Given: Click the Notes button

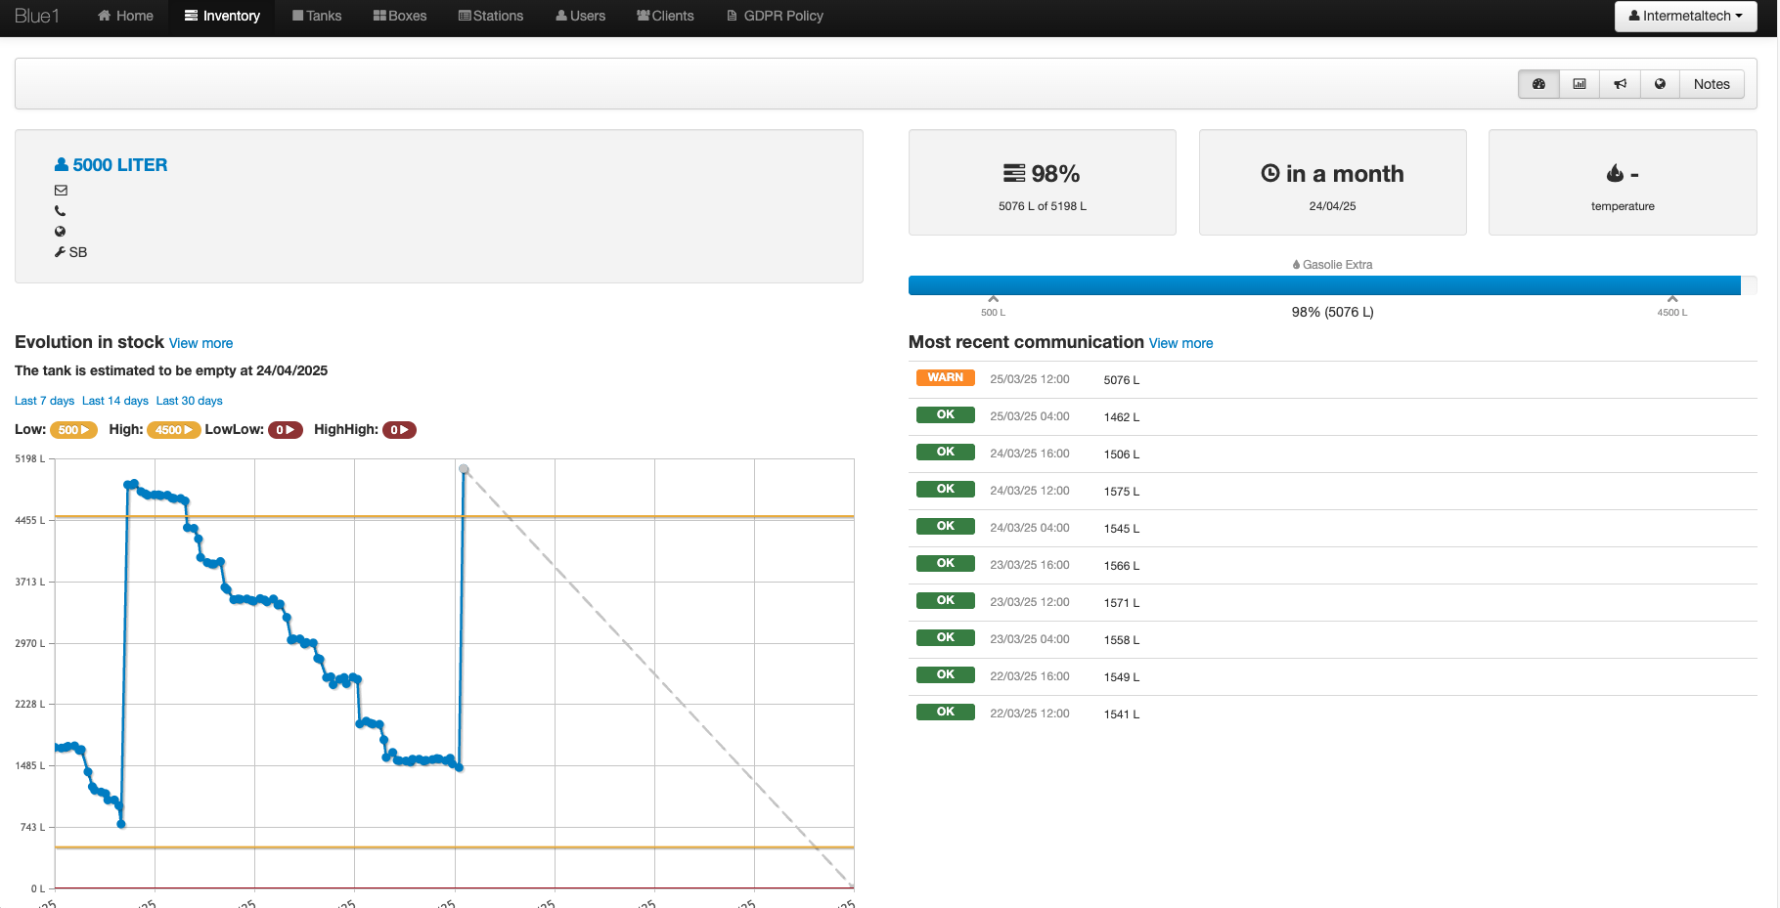Looking at the screenshot, I should click(1711, 84).
